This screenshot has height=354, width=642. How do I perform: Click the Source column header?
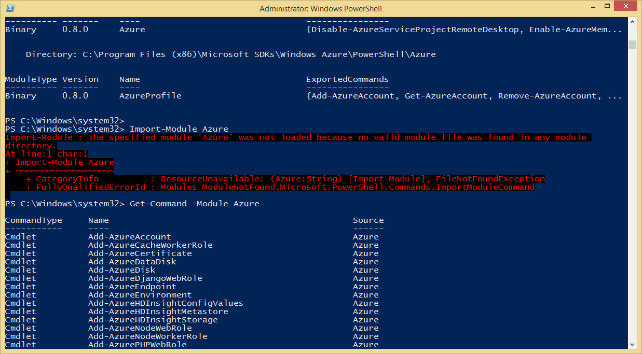(368, 220)
